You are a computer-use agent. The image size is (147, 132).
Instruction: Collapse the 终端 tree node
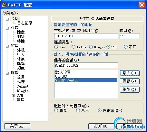[x=7, y=28]
